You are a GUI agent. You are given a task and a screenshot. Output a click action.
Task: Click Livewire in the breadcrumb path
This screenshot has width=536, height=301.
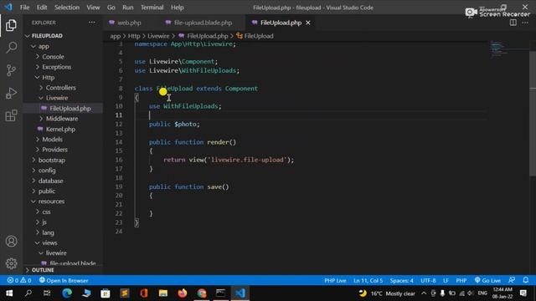[x=158, y=36]
